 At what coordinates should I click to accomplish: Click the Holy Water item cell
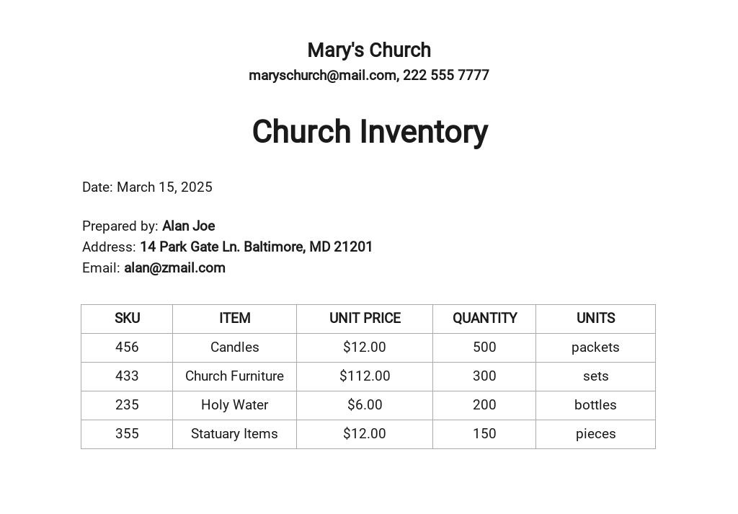pos(234,405)
